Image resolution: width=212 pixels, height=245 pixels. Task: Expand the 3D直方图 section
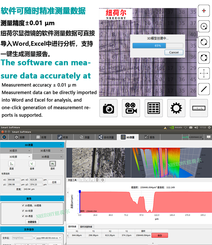(48, 150)
